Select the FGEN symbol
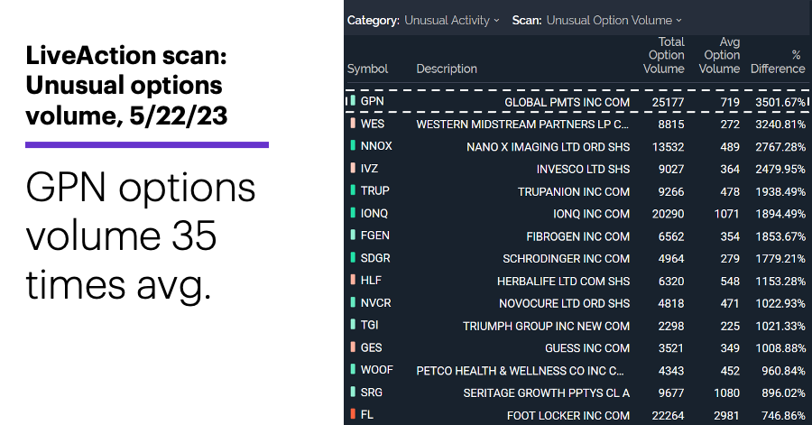Viewport: 812px width, 425px height. [x=375, y=236]
